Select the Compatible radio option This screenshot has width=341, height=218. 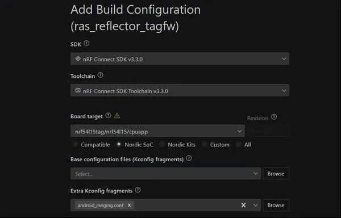75,144
